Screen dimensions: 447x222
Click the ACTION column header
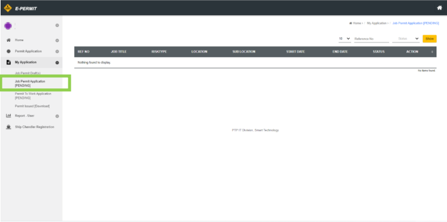tap(412, 52)
